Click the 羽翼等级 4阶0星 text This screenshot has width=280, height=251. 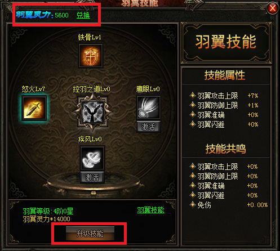click(48, 211)
